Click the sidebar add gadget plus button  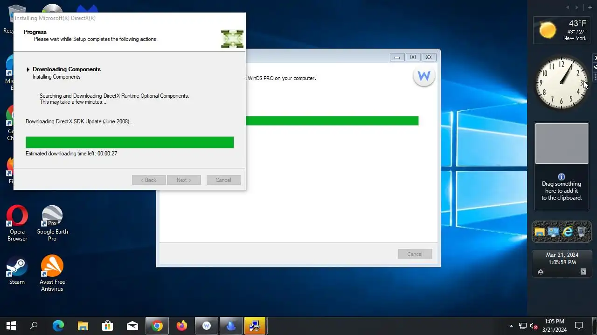click(590, 7)
